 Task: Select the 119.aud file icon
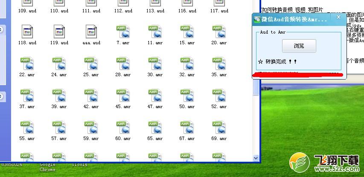coord(59,31)
